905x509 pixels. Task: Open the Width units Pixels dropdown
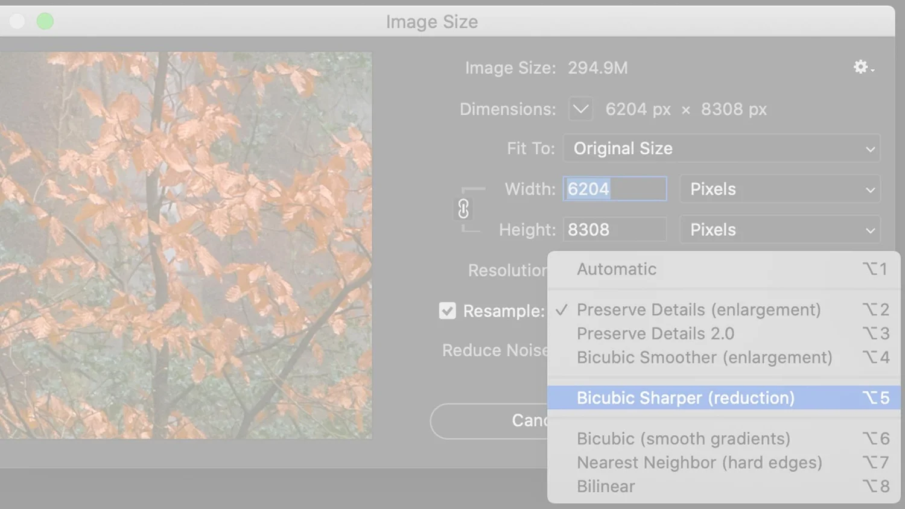tap(780, 189)
